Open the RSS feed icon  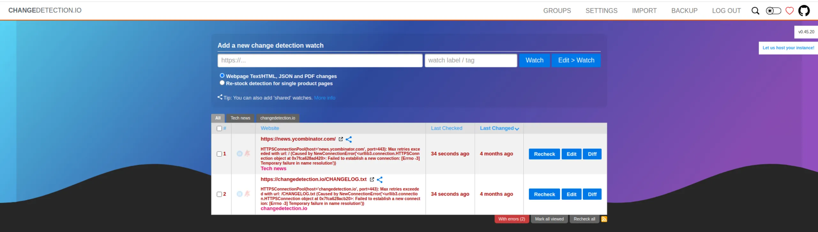(x=604, y=219)
